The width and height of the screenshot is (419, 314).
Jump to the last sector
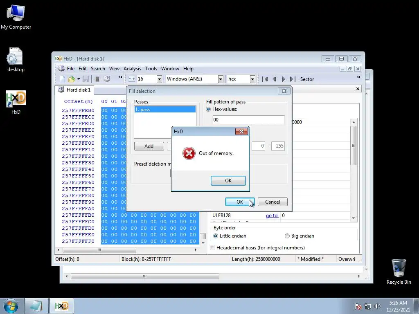click(x=293, y=79)
